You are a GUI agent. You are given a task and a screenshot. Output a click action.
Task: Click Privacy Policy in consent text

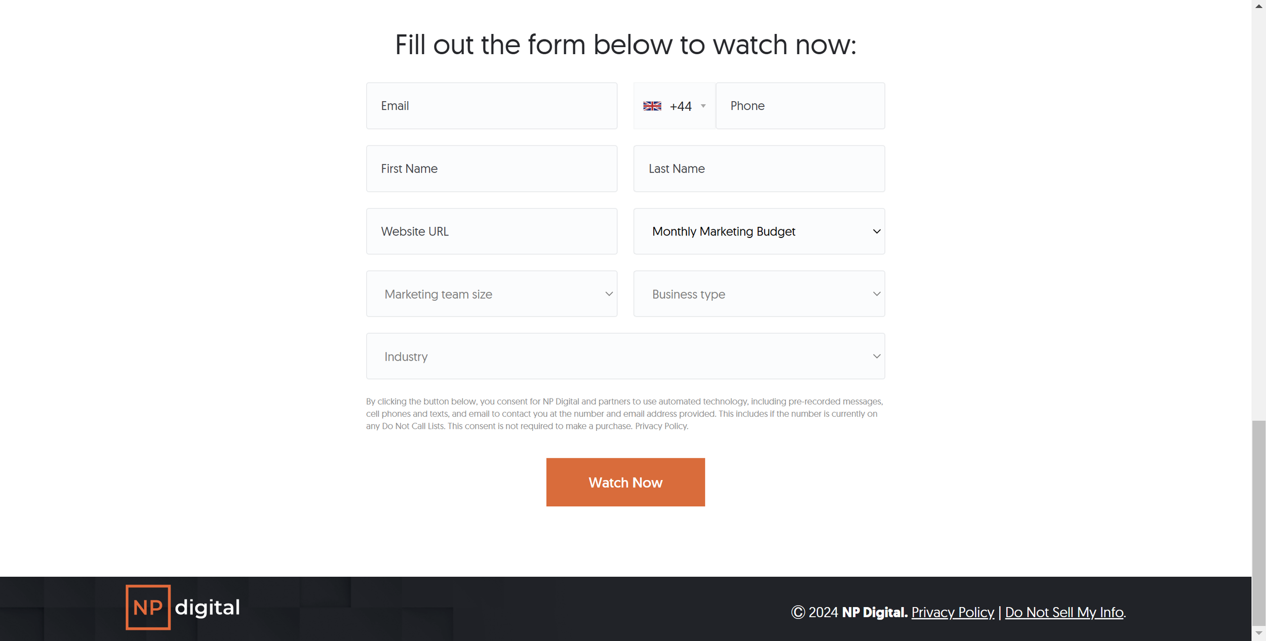661,426
